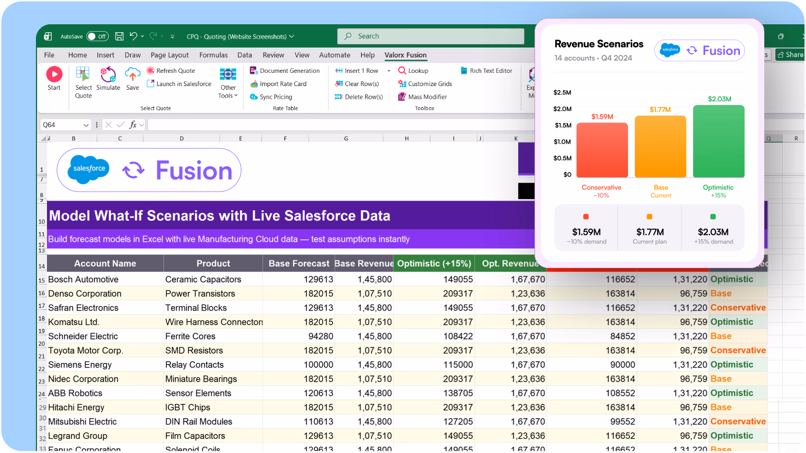Select the Siemens Energy cell
806x453 pixels.
pos(106,365)
